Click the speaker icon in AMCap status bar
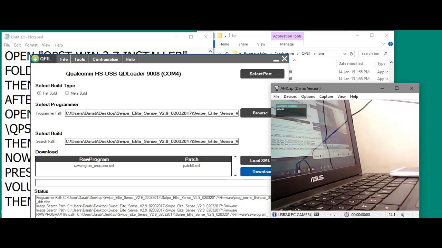This screenshot has width=442, height=248. (x=403, y=215)
